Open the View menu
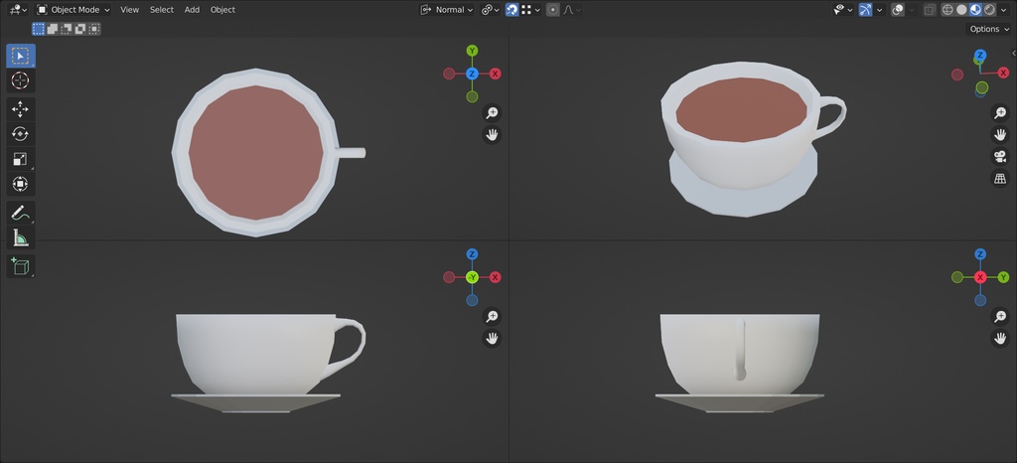 point(130,10)
